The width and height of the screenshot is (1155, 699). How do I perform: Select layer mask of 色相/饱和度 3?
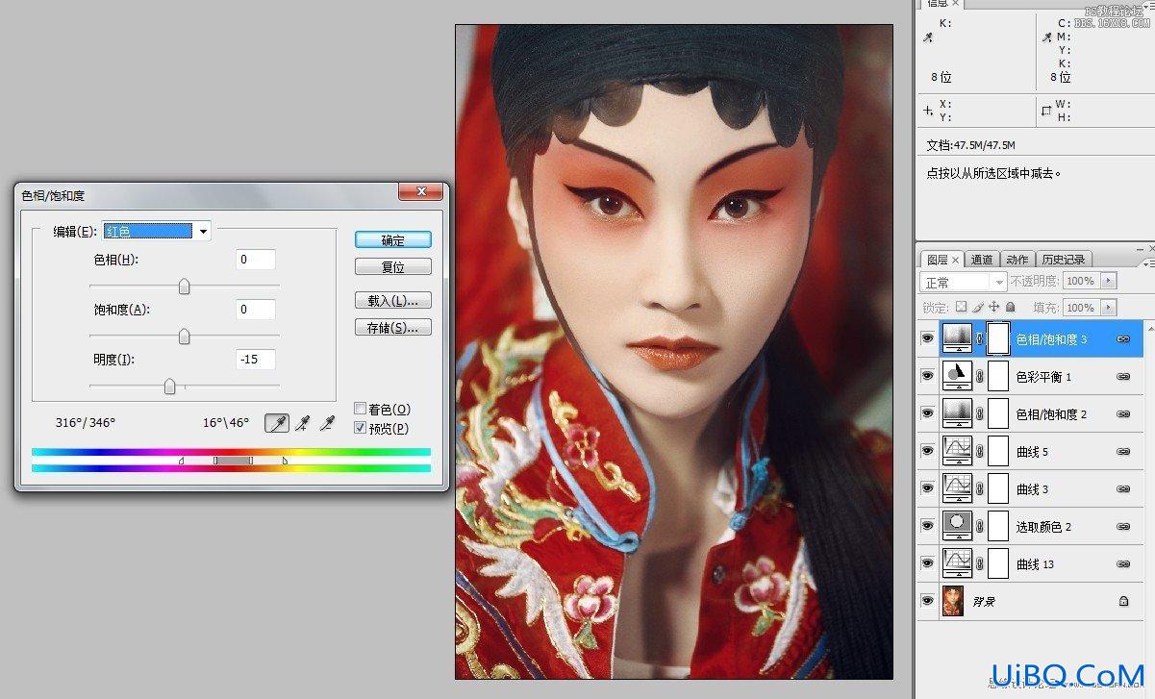[998, 338]
